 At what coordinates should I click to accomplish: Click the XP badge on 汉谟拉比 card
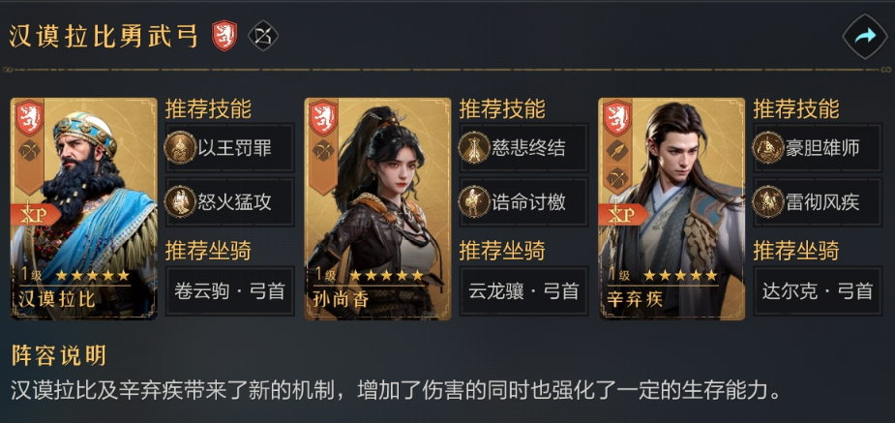coord(35,214)
